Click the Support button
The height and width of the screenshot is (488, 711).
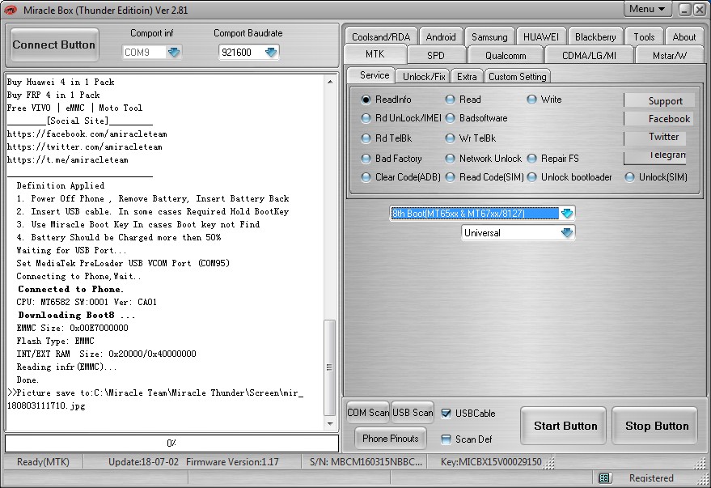point(659,100)
